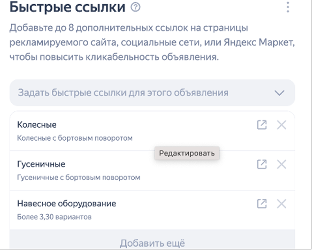Select the quick links set dropdown field
312x250 pixels.
152,93
